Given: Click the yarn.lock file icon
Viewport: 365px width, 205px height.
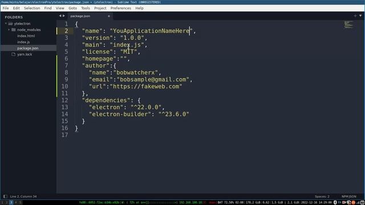Looking at the screenshot, I should click(13, 54).
